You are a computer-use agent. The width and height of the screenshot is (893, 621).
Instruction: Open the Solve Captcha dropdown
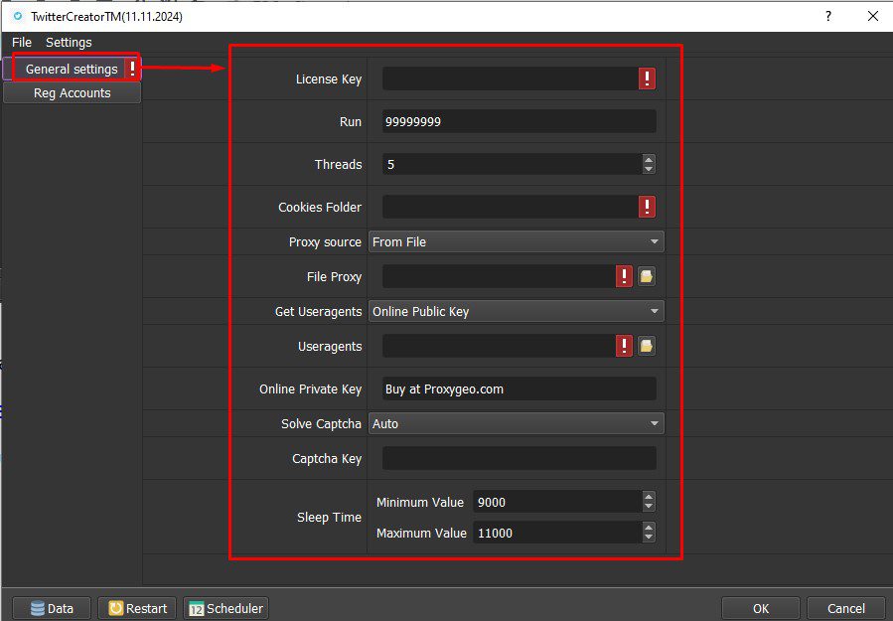(516, 423)
